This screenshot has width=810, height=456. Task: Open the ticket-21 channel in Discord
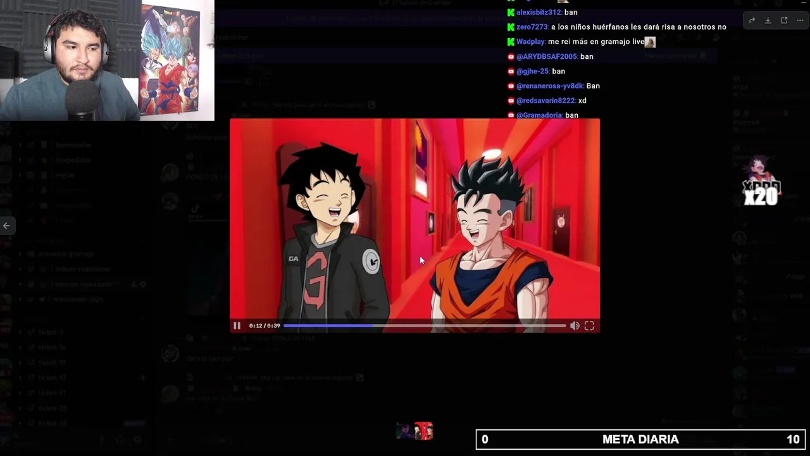click(52, 393)
